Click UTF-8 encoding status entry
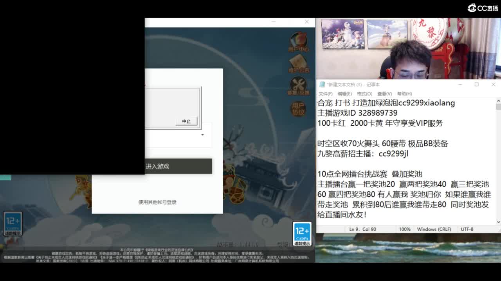Screen dimensions: 501x281 point(467,229)
